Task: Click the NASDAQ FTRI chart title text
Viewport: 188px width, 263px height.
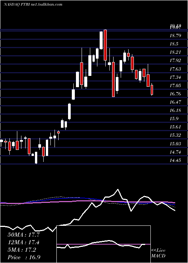Action: point(33,5)
